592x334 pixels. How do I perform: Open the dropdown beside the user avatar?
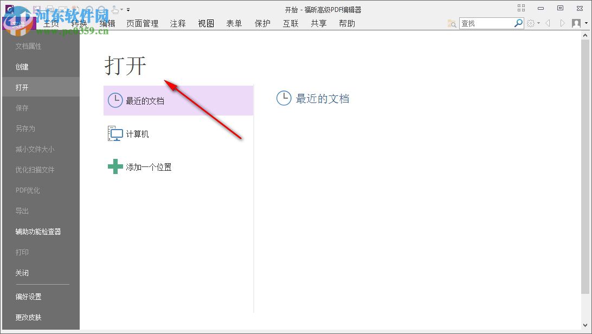[x=585, y=23]
